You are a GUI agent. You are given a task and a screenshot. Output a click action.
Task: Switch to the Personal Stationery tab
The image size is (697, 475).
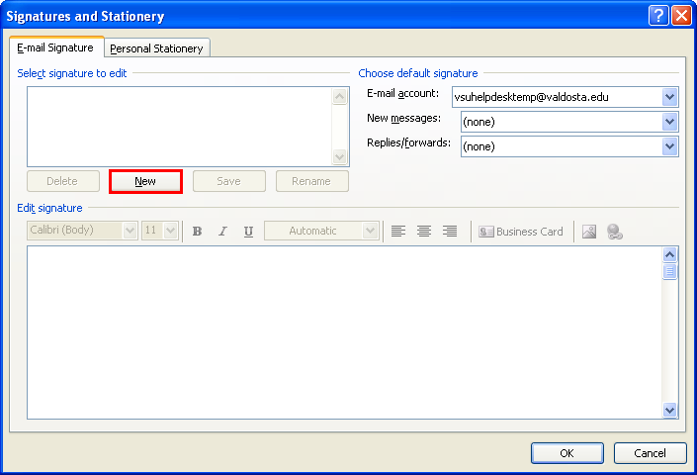click(156, 48)
